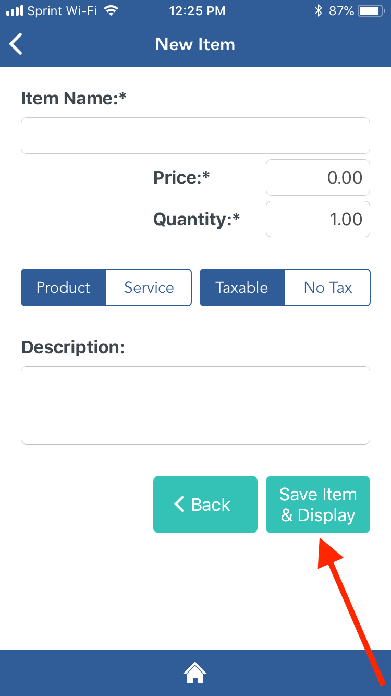Focus the Item Name text field
Screen dimensions: 391x696
pyautogui.click(x=195, y=136)
